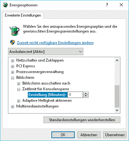Click Standardeinstellungen wiederherstellen button
129x141 pixels.
82,120
